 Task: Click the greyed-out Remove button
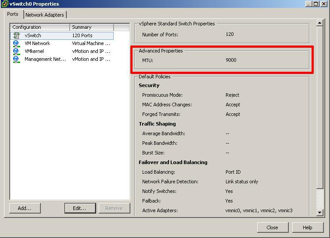point(114,208)
